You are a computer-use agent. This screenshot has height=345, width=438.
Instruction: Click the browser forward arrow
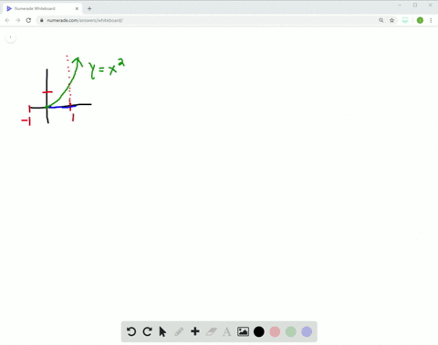(18, 20)
